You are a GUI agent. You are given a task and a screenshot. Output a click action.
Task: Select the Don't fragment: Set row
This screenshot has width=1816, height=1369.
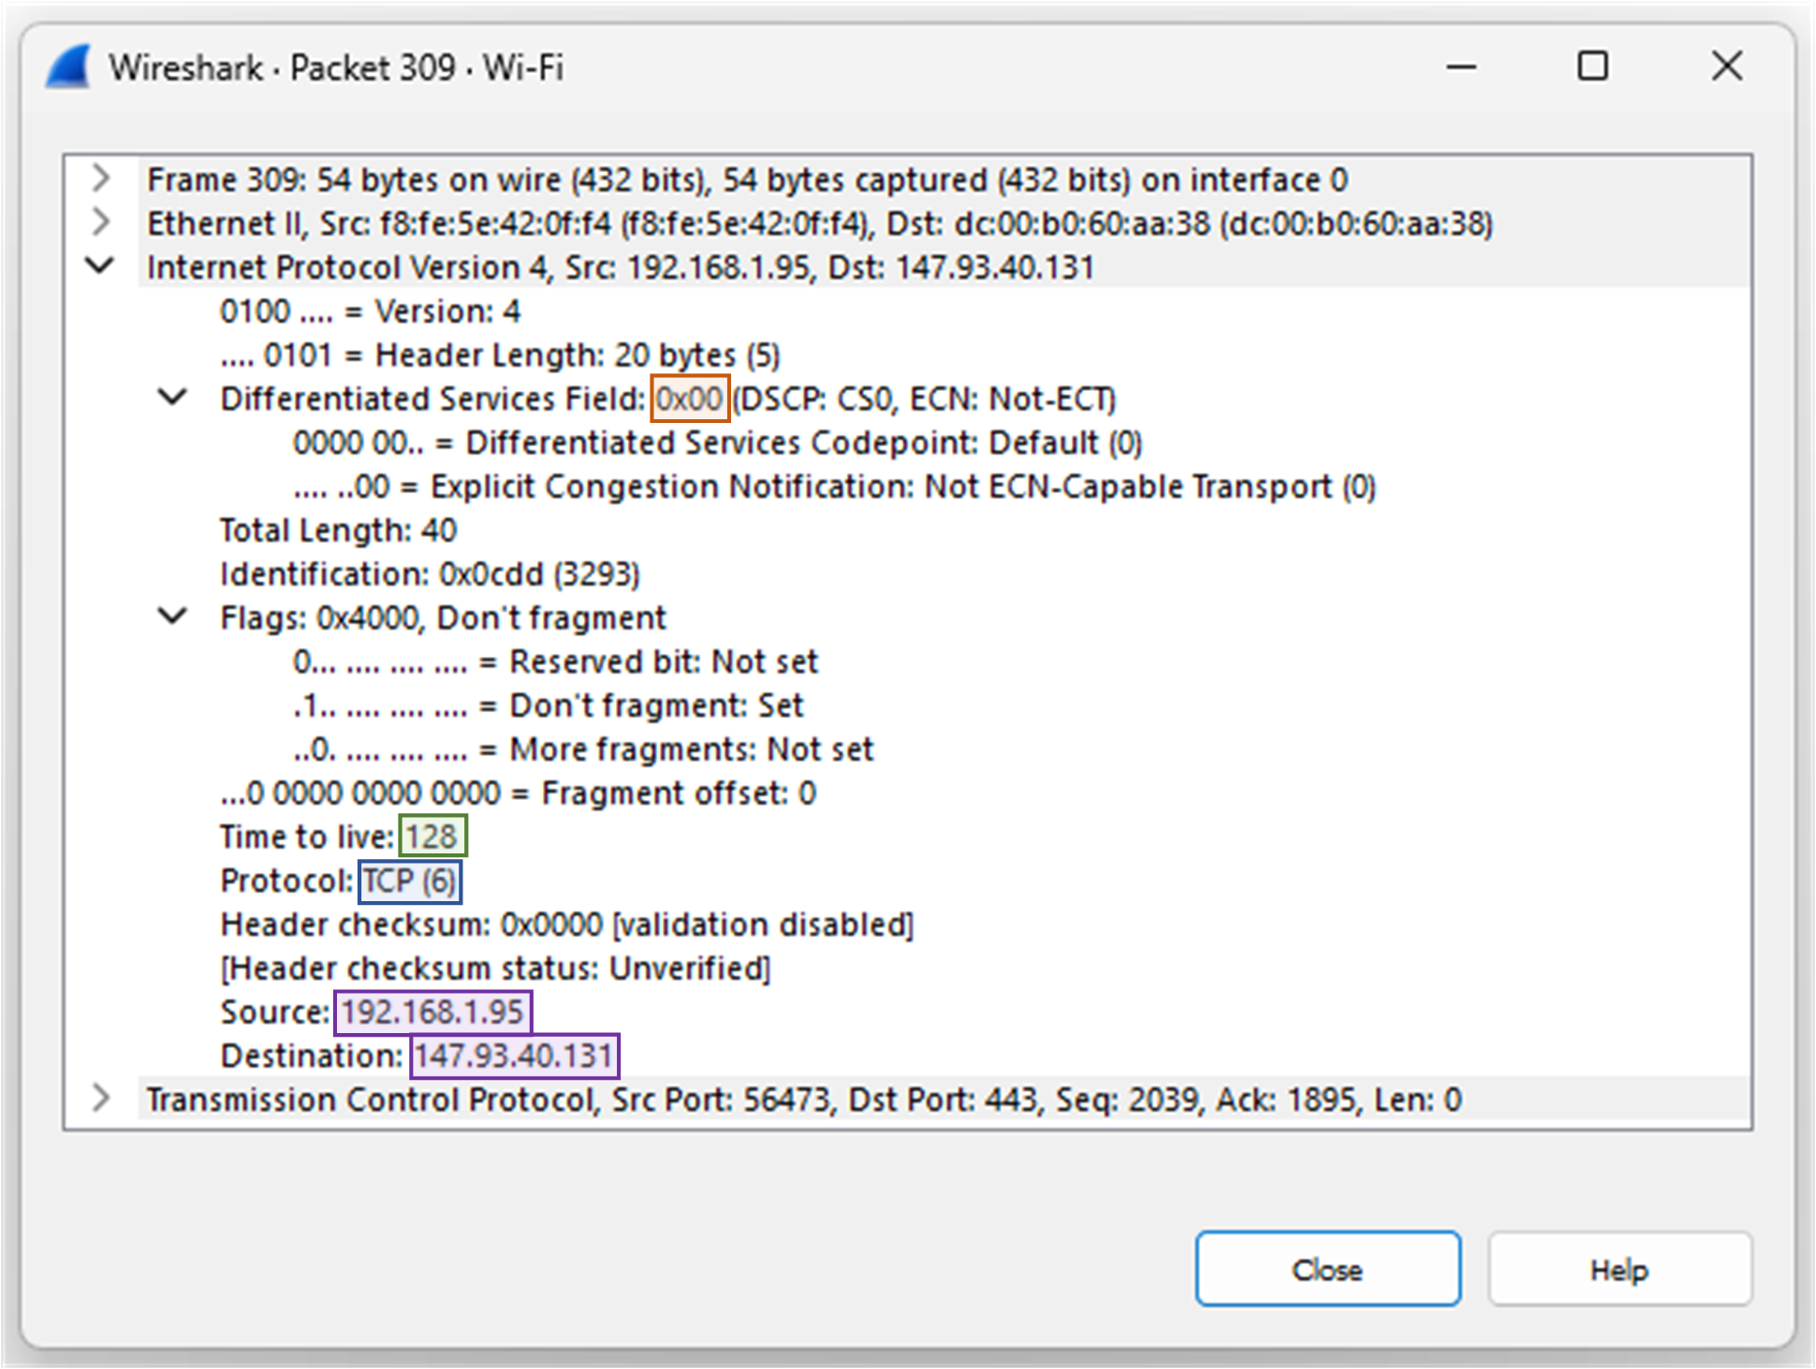point(548,706)
